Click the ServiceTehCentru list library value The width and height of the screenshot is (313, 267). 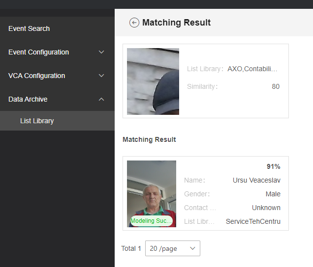[x=253, y=221]
